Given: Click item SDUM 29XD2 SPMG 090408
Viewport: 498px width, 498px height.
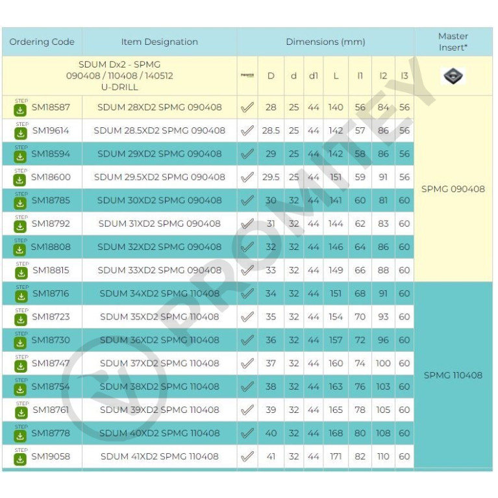Looking at the screenshot, I should coord(160,154).
